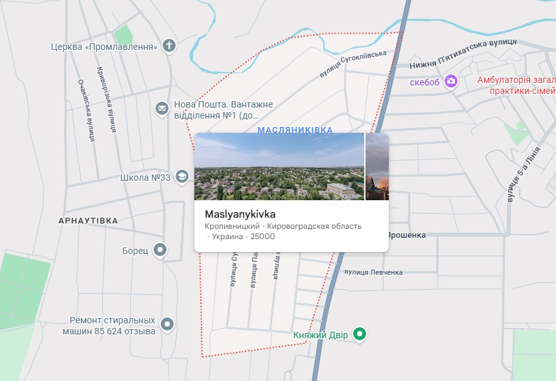Click the church pin icon for Церква «Промлавлення»
556x381 pixels.
click(x=169, y=46)
